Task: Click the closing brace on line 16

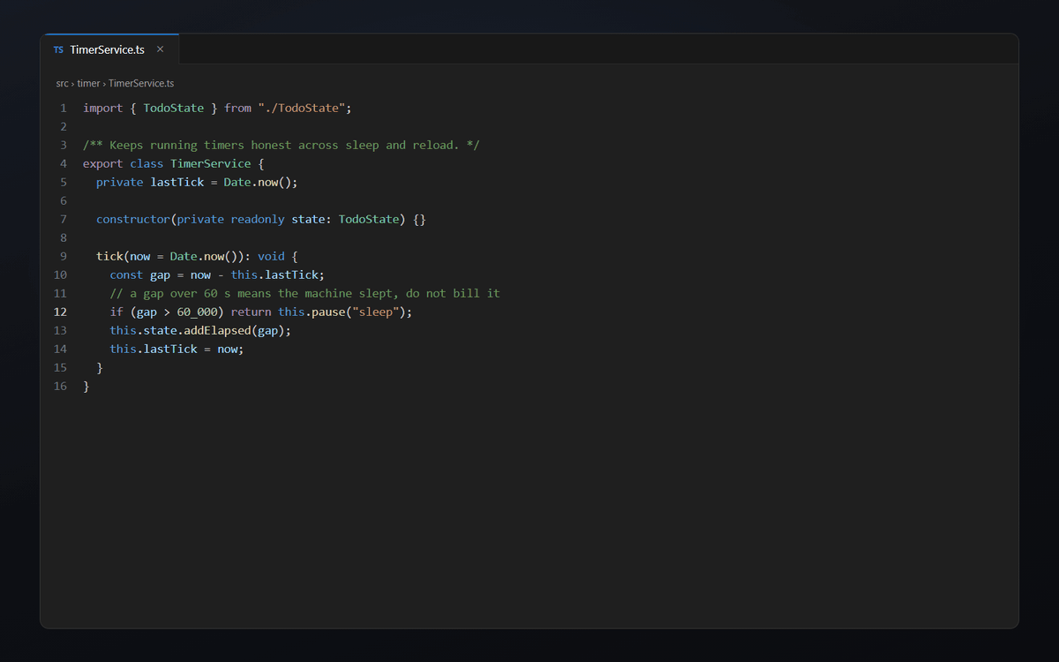Action: pyautogui.click(x=86, y=386)
